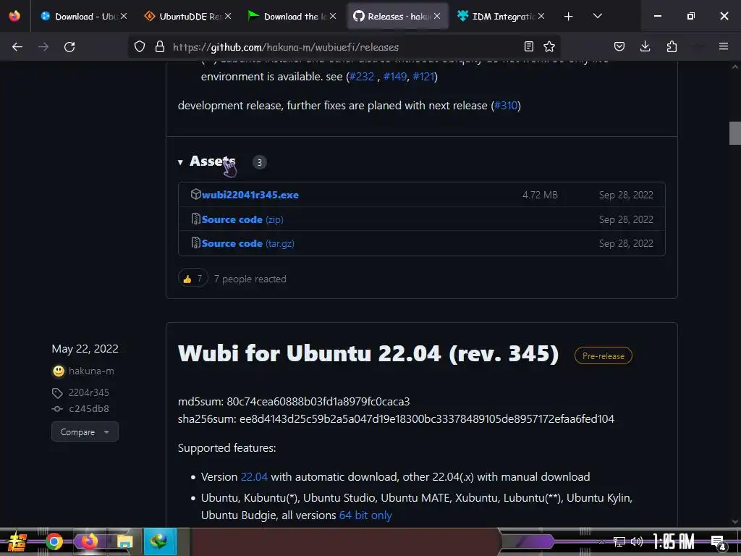Viewport: 741px width, 556px height.
Task: Click the tag icon next to 2204r345
Action: coord(57,393)
